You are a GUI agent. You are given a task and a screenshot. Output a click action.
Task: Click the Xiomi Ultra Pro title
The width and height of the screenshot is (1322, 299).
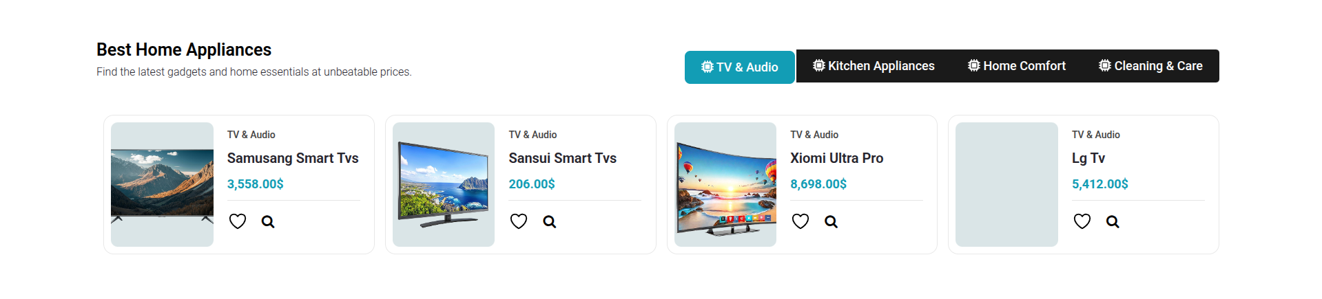(x=836, y=158)
